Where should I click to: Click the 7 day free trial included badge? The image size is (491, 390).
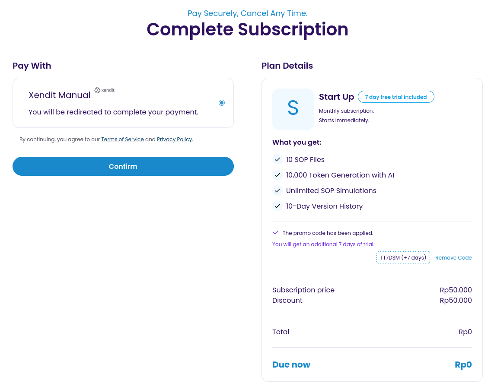click(396, 97)
